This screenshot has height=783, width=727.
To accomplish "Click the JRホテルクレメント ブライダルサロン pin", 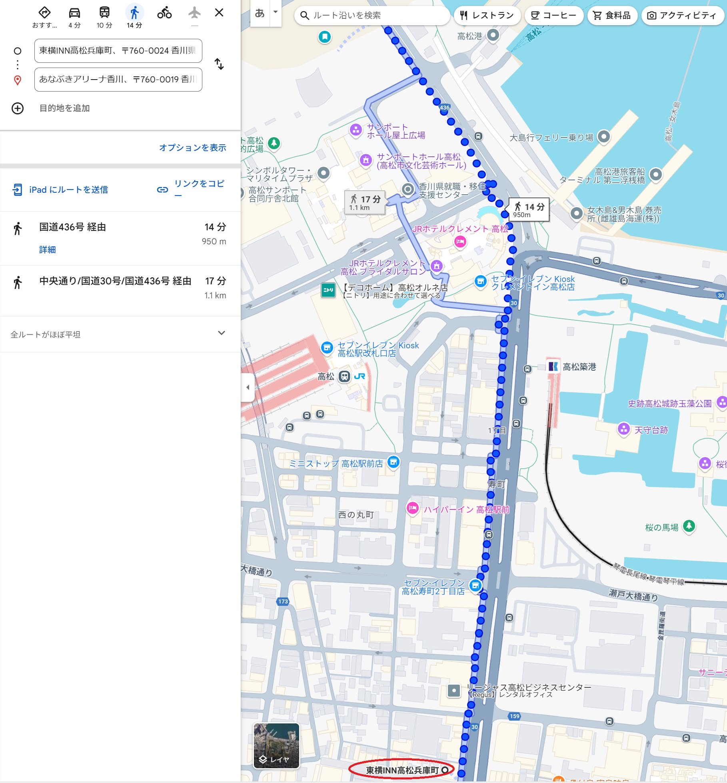I will pyautogui.click(x=437, y=266).
